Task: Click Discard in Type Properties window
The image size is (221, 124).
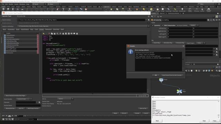Action: [124, 113]
